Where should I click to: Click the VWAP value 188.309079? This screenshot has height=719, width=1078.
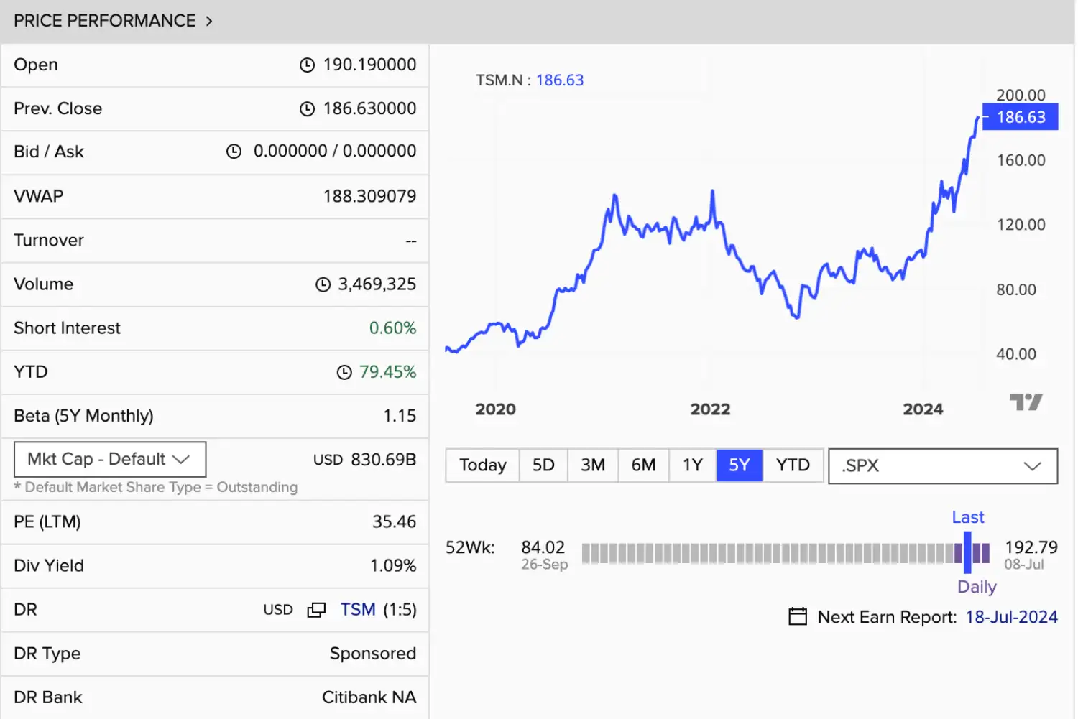click(x=369, y=196)
